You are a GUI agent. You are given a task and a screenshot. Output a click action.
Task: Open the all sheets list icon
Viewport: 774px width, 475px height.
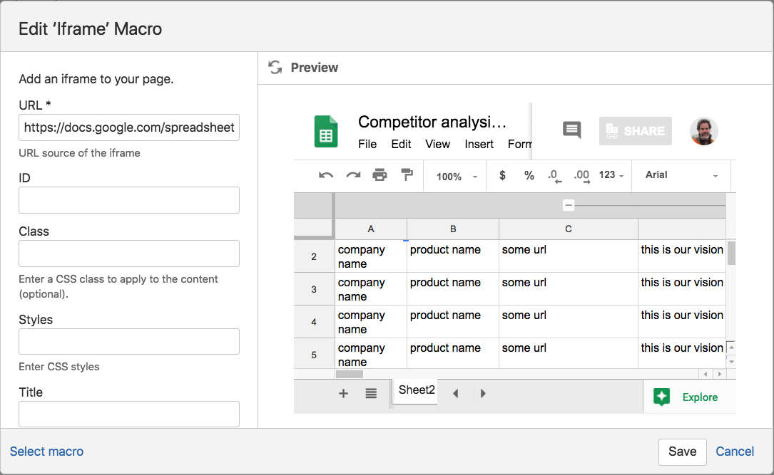pos(371,393)
